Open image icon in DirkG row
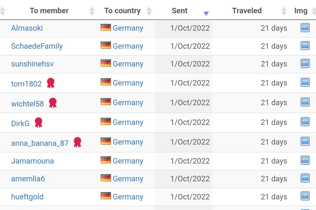This screenshot has height=210, width=316. tap(305, 122)
